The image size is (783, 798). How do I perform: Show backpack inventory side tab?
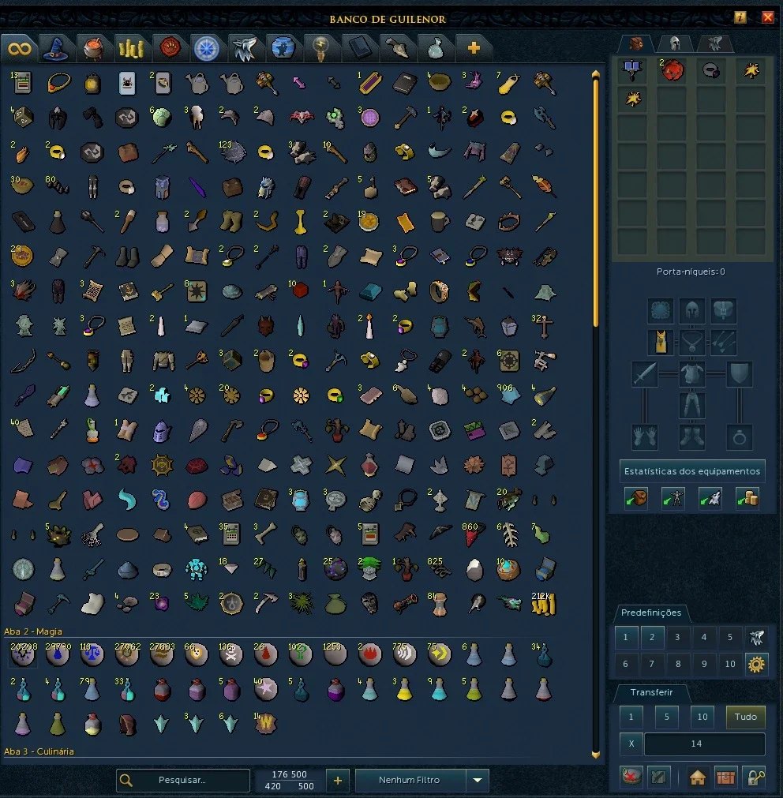pos(636,43)
